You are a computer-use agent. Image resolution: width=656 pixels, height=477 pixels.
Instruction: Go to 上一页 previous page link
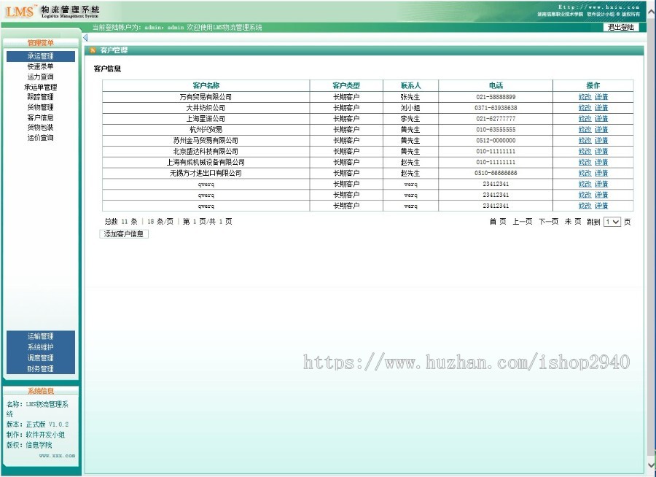[x=523, y=222]
